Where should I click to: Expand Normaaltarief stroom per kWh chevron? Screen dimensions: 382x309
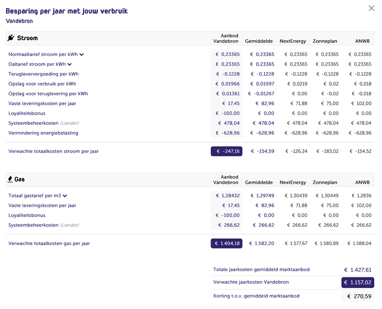[82, 55]
